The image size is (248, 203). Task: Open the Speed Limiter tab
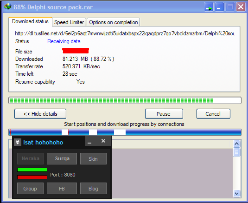coord(69,22)
